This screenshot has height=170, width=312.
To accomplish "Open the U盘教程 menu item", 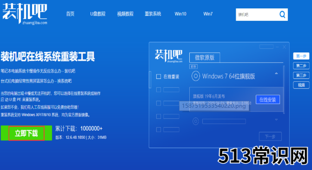I will 98,14.
